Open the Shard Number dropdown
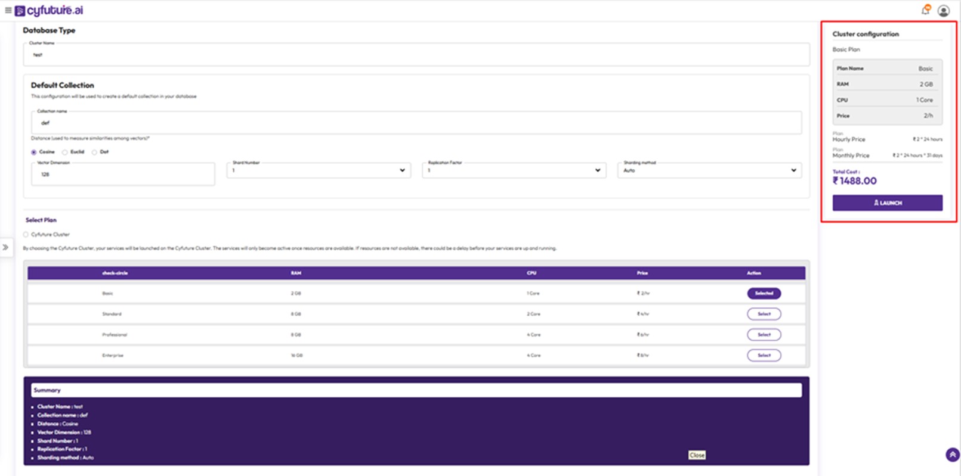 tap(318, 170)
